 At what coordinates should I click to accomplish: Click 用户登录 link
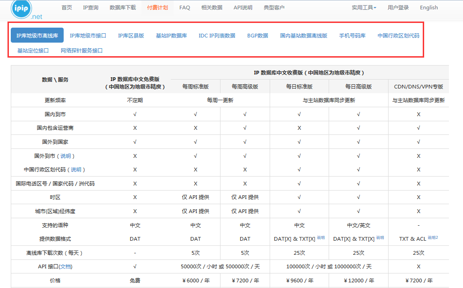[398, 7]
